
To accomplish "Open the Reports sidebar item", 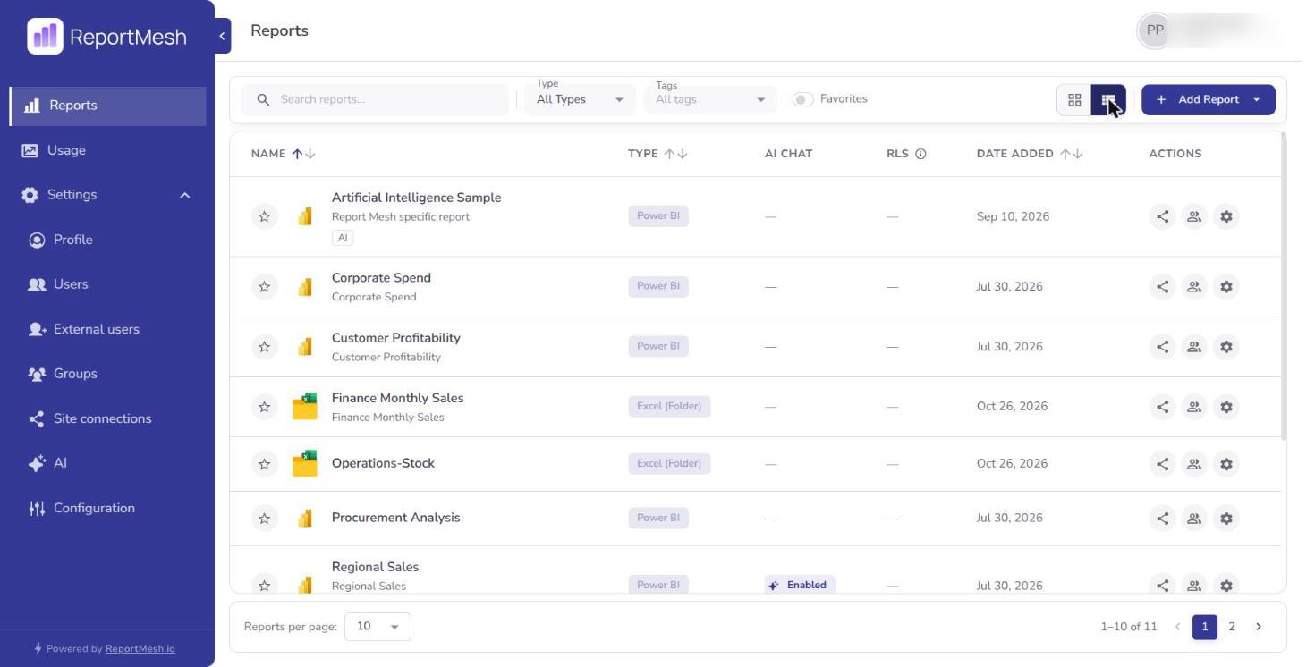I will point(107,106).
